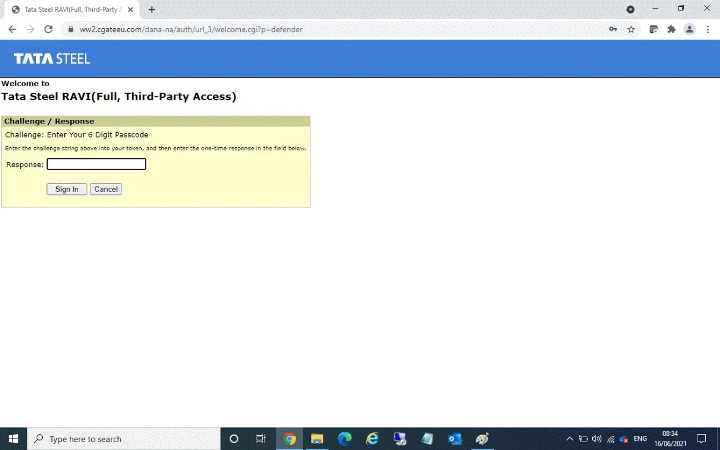Open the network Wi-Fi tray icon
This screenshot has height=450, width=720.
(610, 440)
